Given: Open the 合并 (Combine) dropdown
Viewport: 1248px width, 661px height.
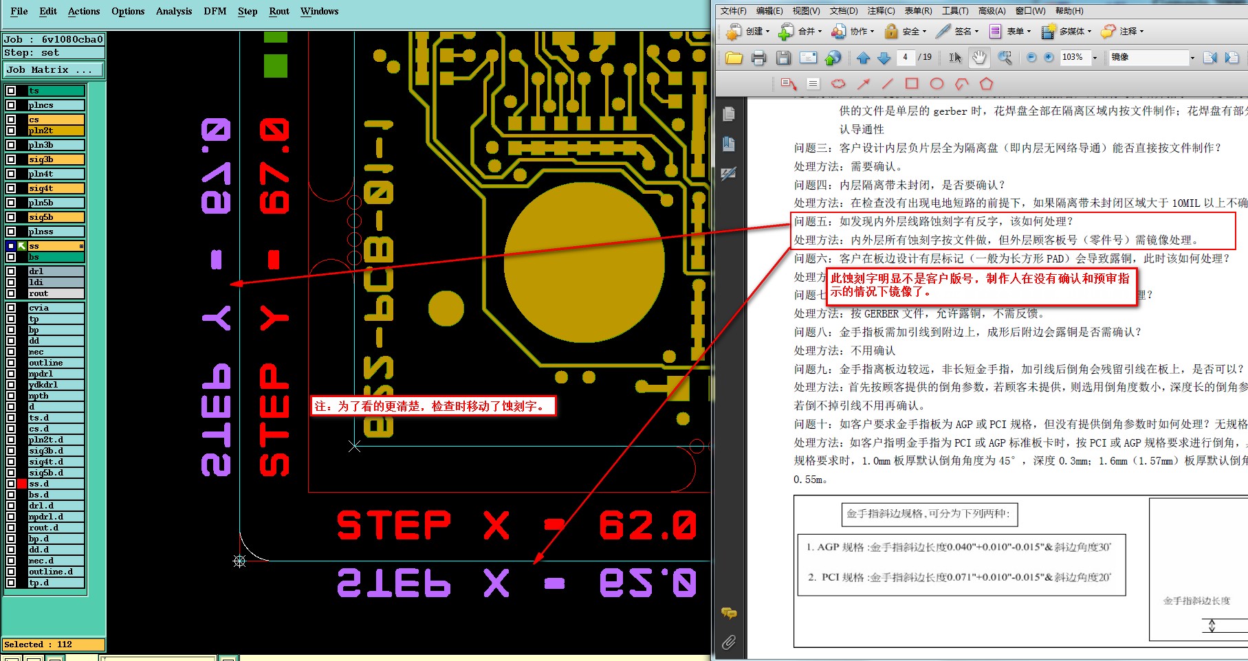Looking at the screenshot, I should pyautogui.click(x=800, y=31).
